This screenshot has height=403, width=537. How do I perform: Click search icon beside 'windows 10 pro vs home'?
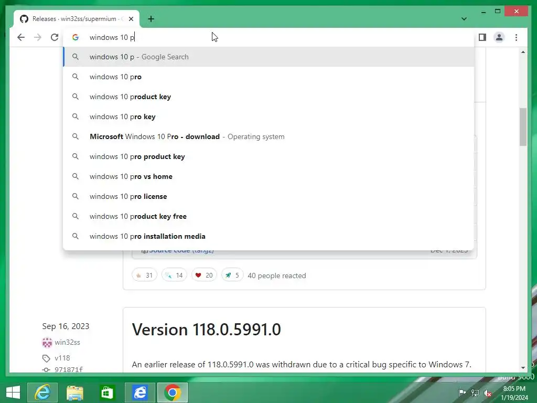click(76, 176)
